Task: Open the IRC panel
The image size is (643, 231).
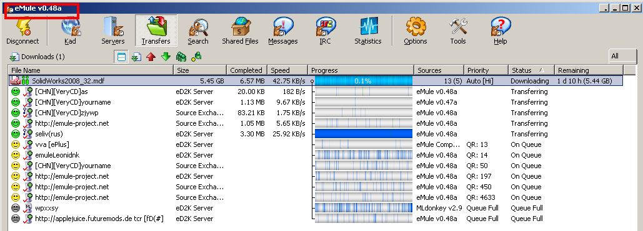Action: click(x=325, y=31)
